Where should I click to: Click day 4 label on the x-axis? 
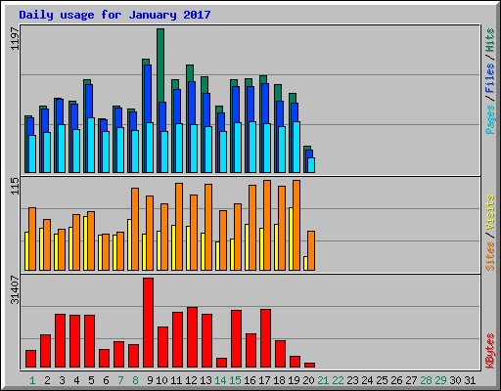76,380
